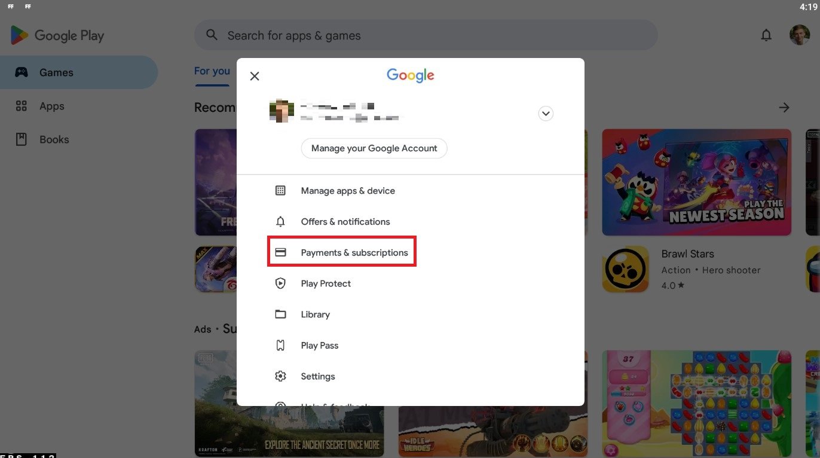The height and width of the screenshot is (458, 820).
Task: Click the profile avatar at top right
Action: (x=799, y=35)
